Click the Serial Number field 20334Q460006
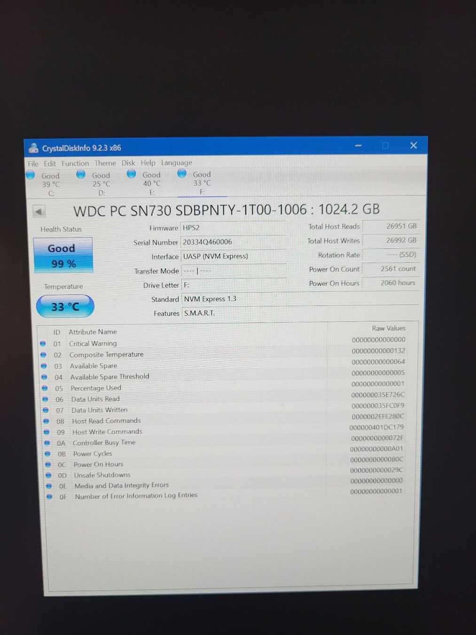This screenshot has height=635, width=476. coord(234,242)
